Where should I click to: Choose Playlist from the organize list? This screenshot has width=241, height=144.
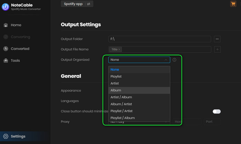click(116, 76)
